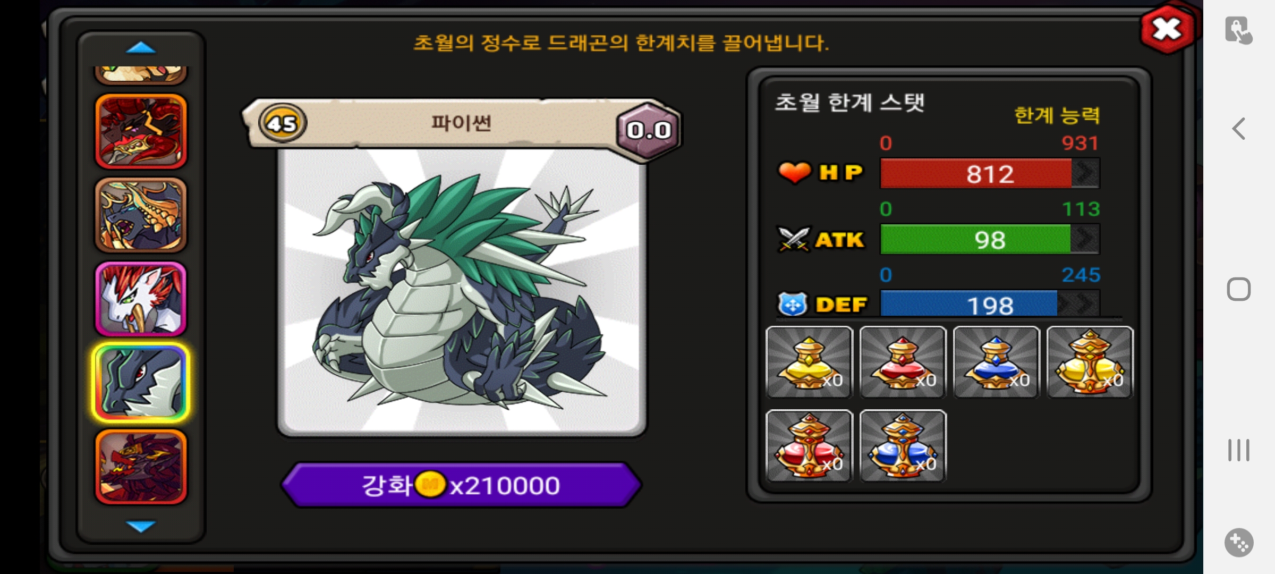Open the gamepad tool in side panel
This screenshot has height=574, width=1275.
point(1239,543)
